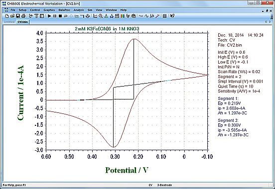Click the Zoom magnifier icon
The height and width of the screenshot is (189, 275).
click(x=101, y=16)
